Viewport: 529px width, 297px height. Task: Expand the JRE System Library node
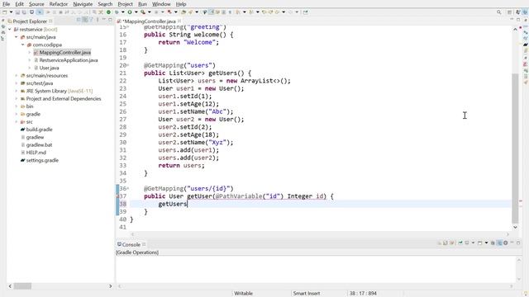pos(17,91)
